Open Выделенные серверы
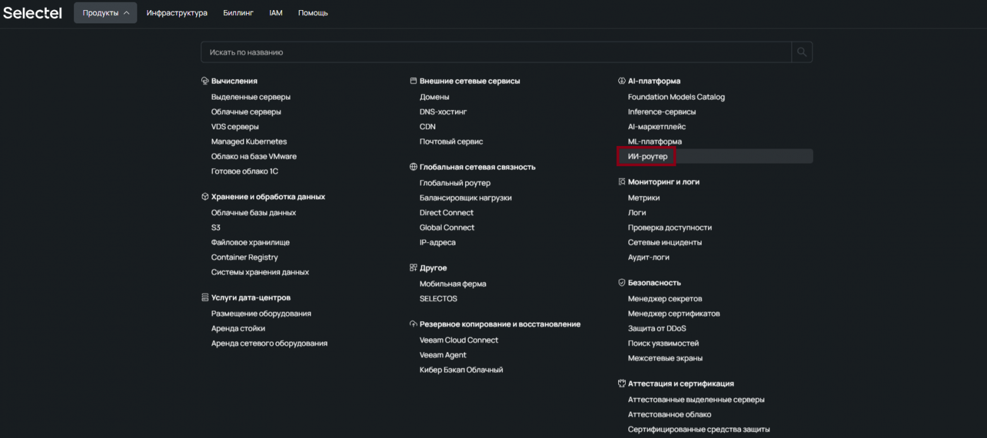 pos(251,97)
